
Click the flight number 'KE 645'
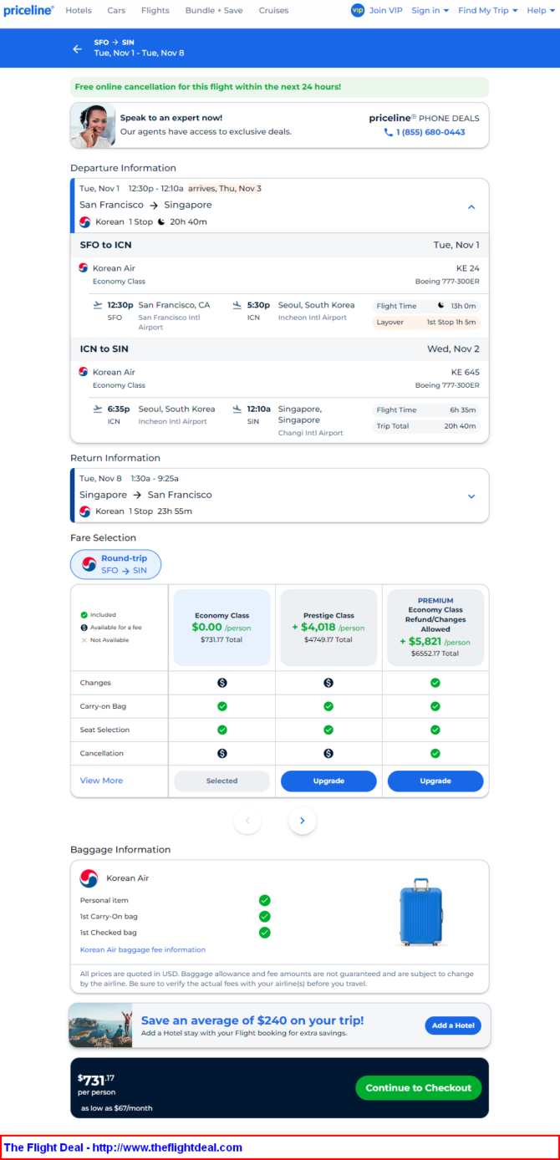click(x=467, y=372)
